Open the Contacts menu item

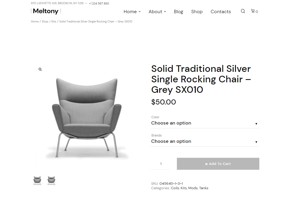pos(221,12)
